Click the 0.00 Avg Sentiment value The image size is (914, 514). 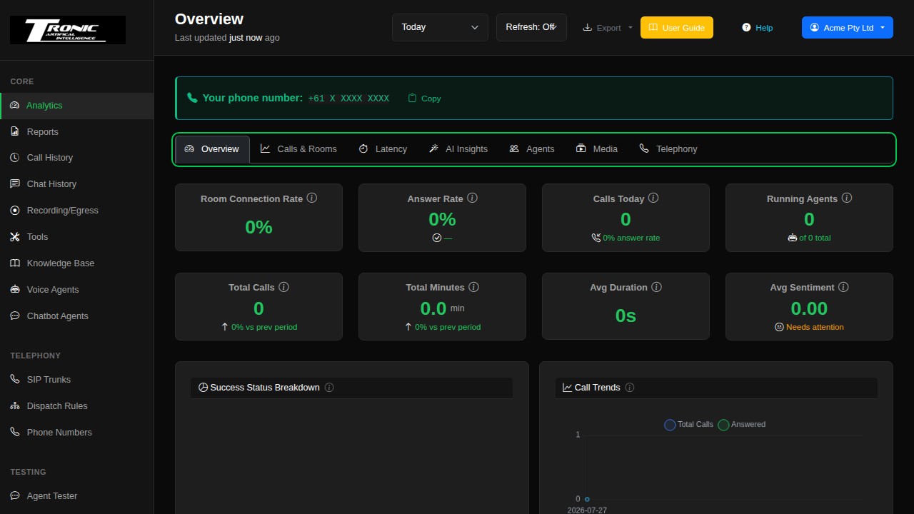[809, 308]
